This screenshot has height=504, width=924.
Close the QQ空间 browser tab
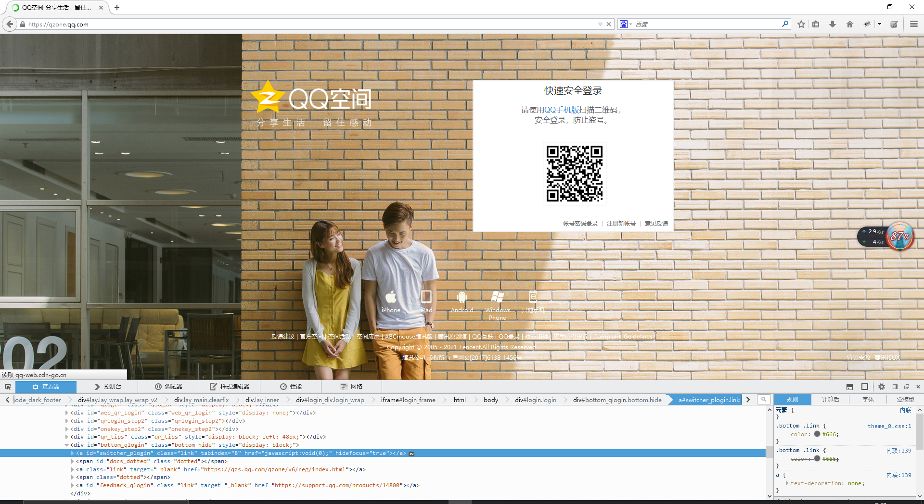pyautogui.click(x=101, y=8)
